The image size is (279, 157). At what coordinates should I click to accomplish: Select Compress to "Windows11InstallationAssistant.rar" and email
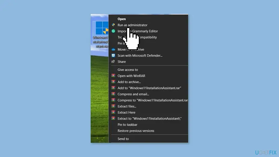(x=153, y=100)
